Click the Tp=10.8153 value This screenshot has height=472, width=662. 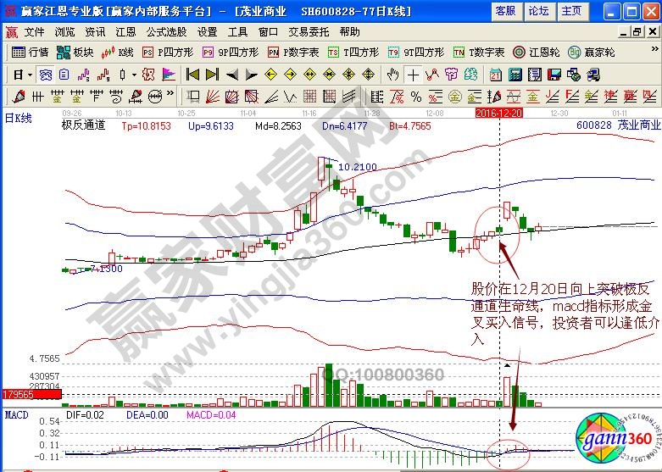(x=146, y=125)
